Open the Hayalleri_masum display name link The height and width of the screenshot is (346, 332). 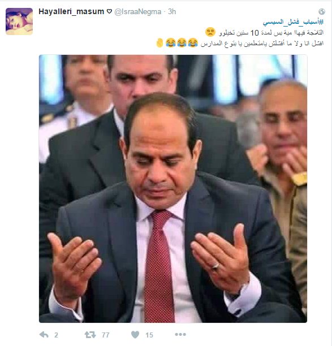(x=71, y=11)
